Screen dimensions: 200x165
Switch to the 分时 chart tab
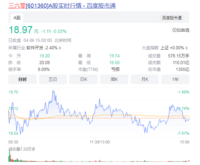click(x=22, y=79)
